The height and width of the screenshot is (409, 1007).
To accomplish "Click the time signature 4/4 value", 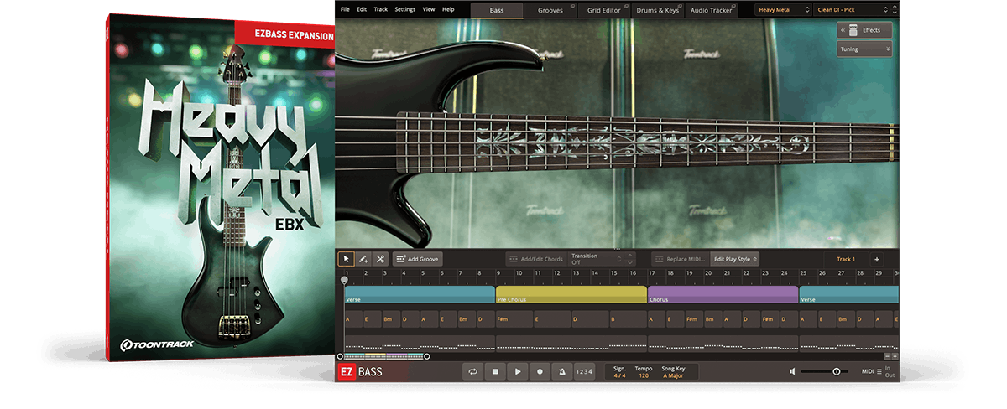I will pos(619,375).
